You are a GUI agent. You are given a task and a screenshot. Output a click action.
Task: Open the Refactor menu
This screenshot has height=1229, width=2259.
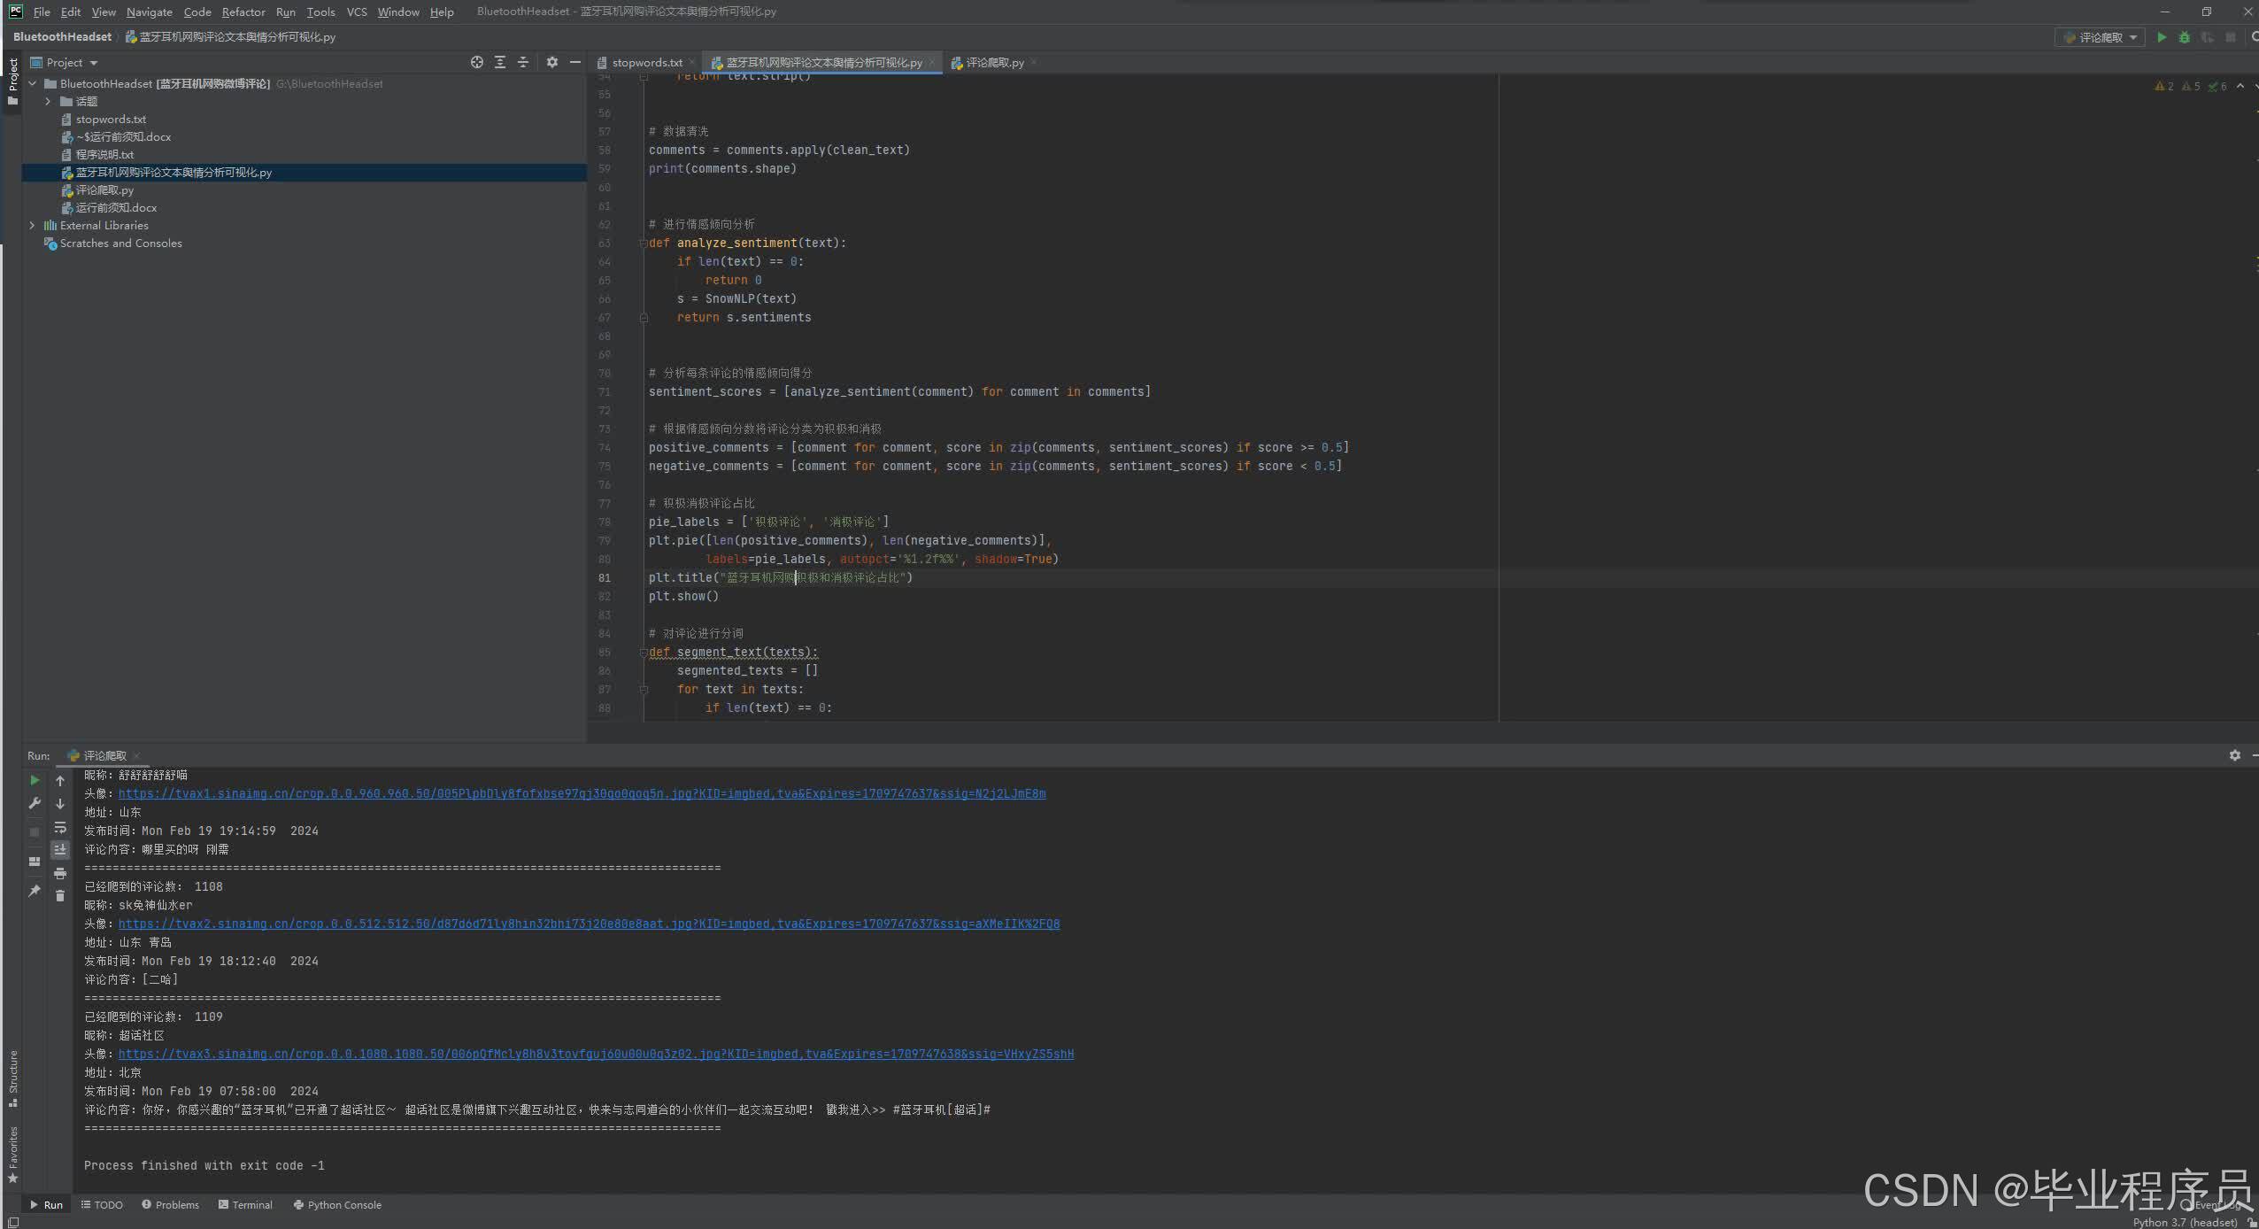tap(243, 12)
